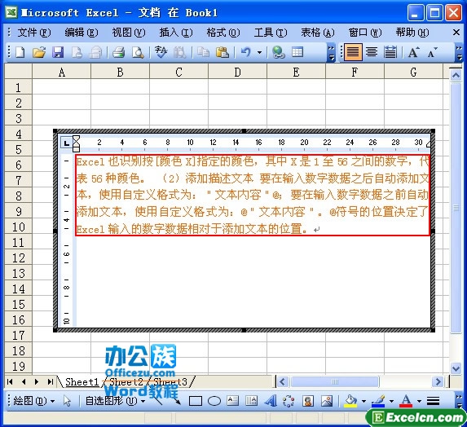This screenshot has height=427, width=467.
Task: Select the Arrow drawing tool
Action: 176,400
